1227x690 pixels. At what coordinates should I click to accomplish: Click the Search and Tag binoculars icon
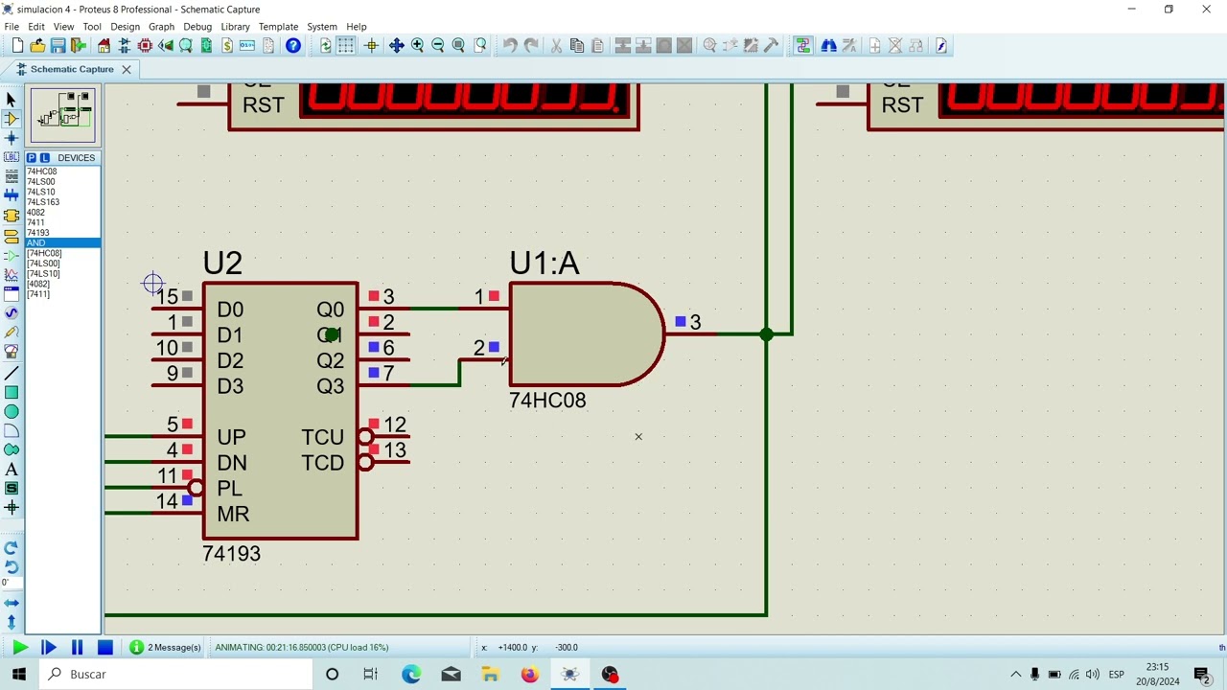tap(828, 45)
